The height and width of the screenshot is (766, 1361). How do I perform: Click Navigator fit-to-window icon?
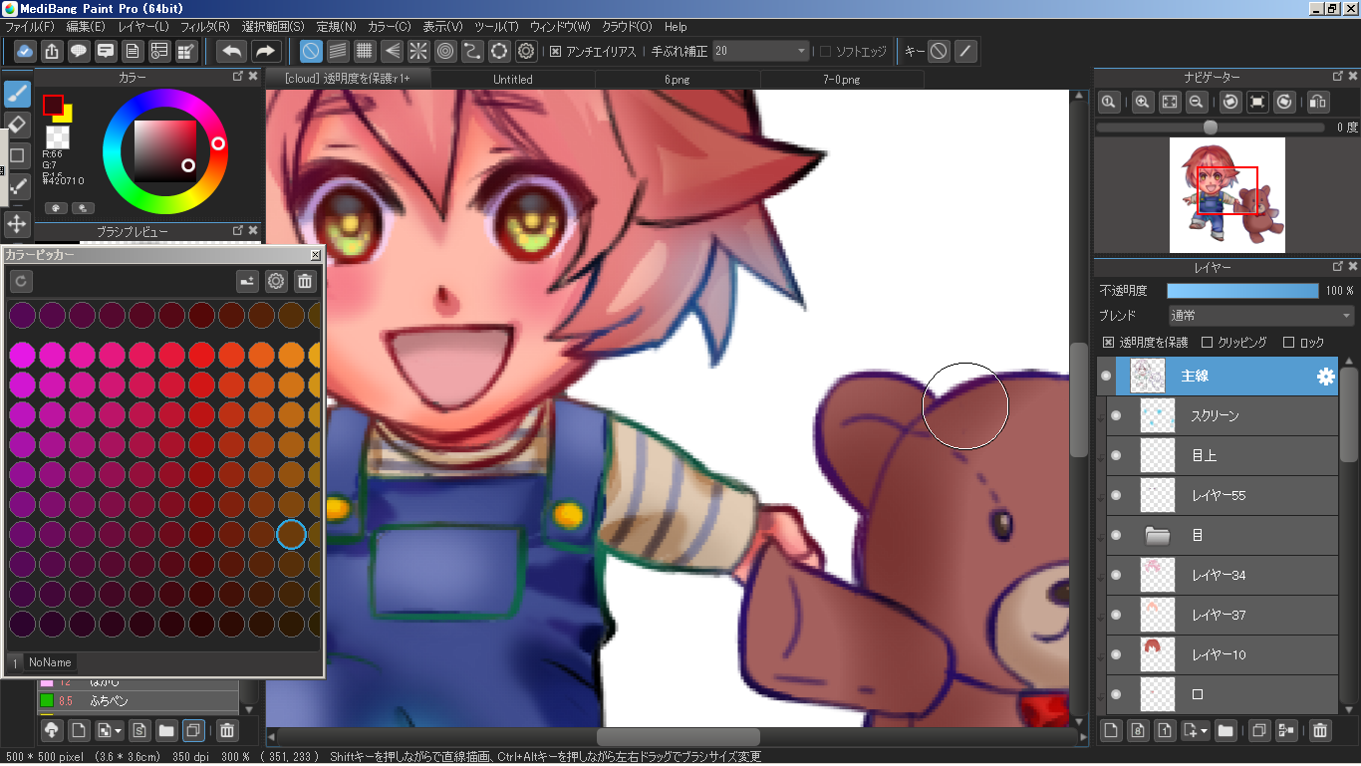[x=1170, y=102]
